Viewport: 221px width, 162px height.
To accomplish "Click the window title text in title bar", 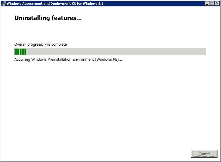I will point(55,4).
